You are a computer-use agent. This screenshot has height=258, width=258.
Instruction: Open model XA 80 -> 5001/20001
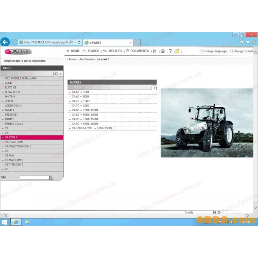(x=112, y=115)
